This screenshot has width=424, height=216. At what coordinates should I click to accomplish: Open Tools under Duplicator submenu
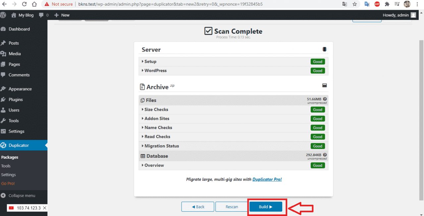pyautogui.click(x=6, y=166)
